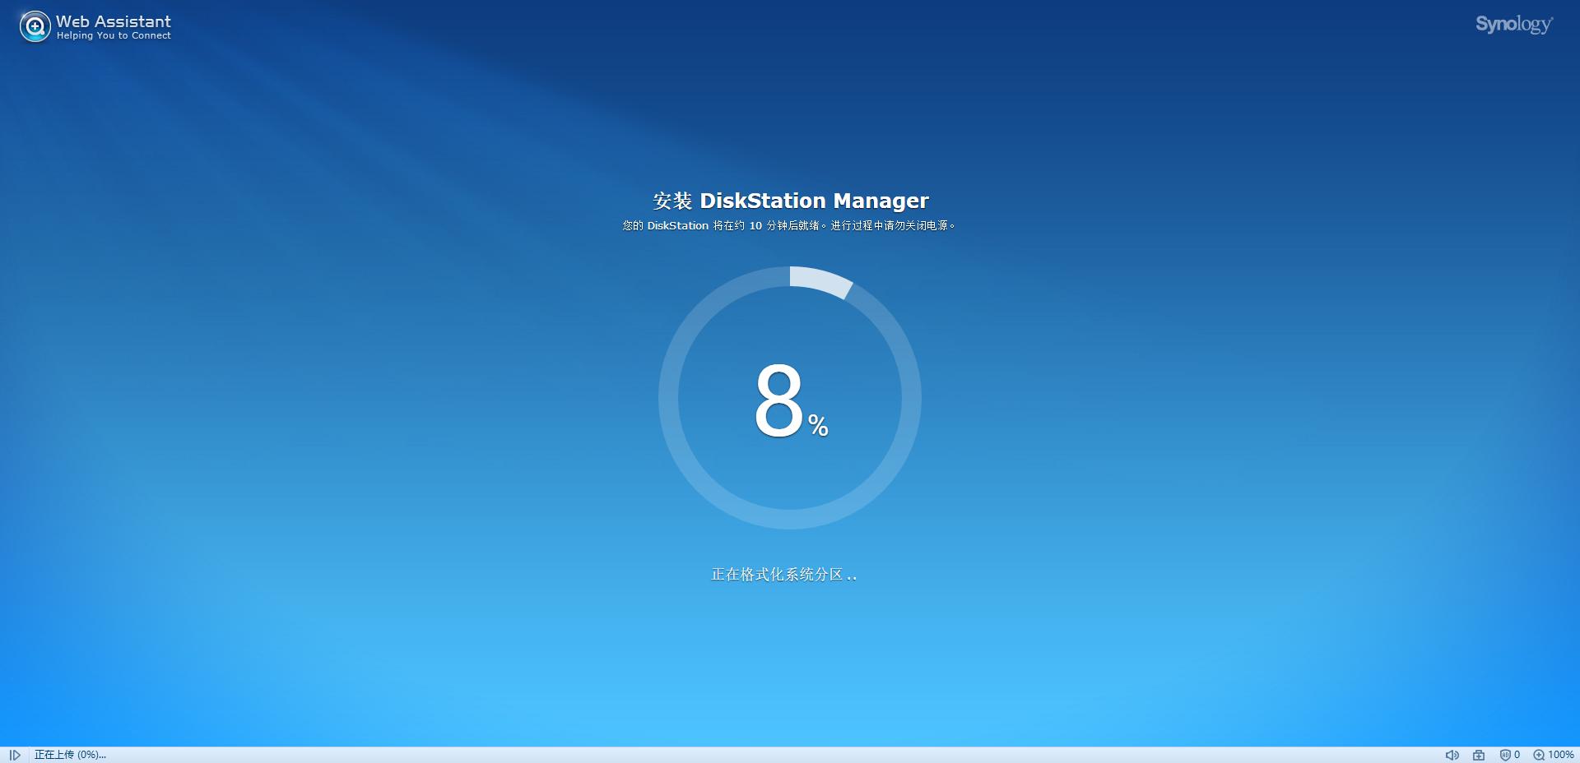1580x763 pixels.
Task: Click the unfilled bottom of the progress ring
Action: (790, 520)
